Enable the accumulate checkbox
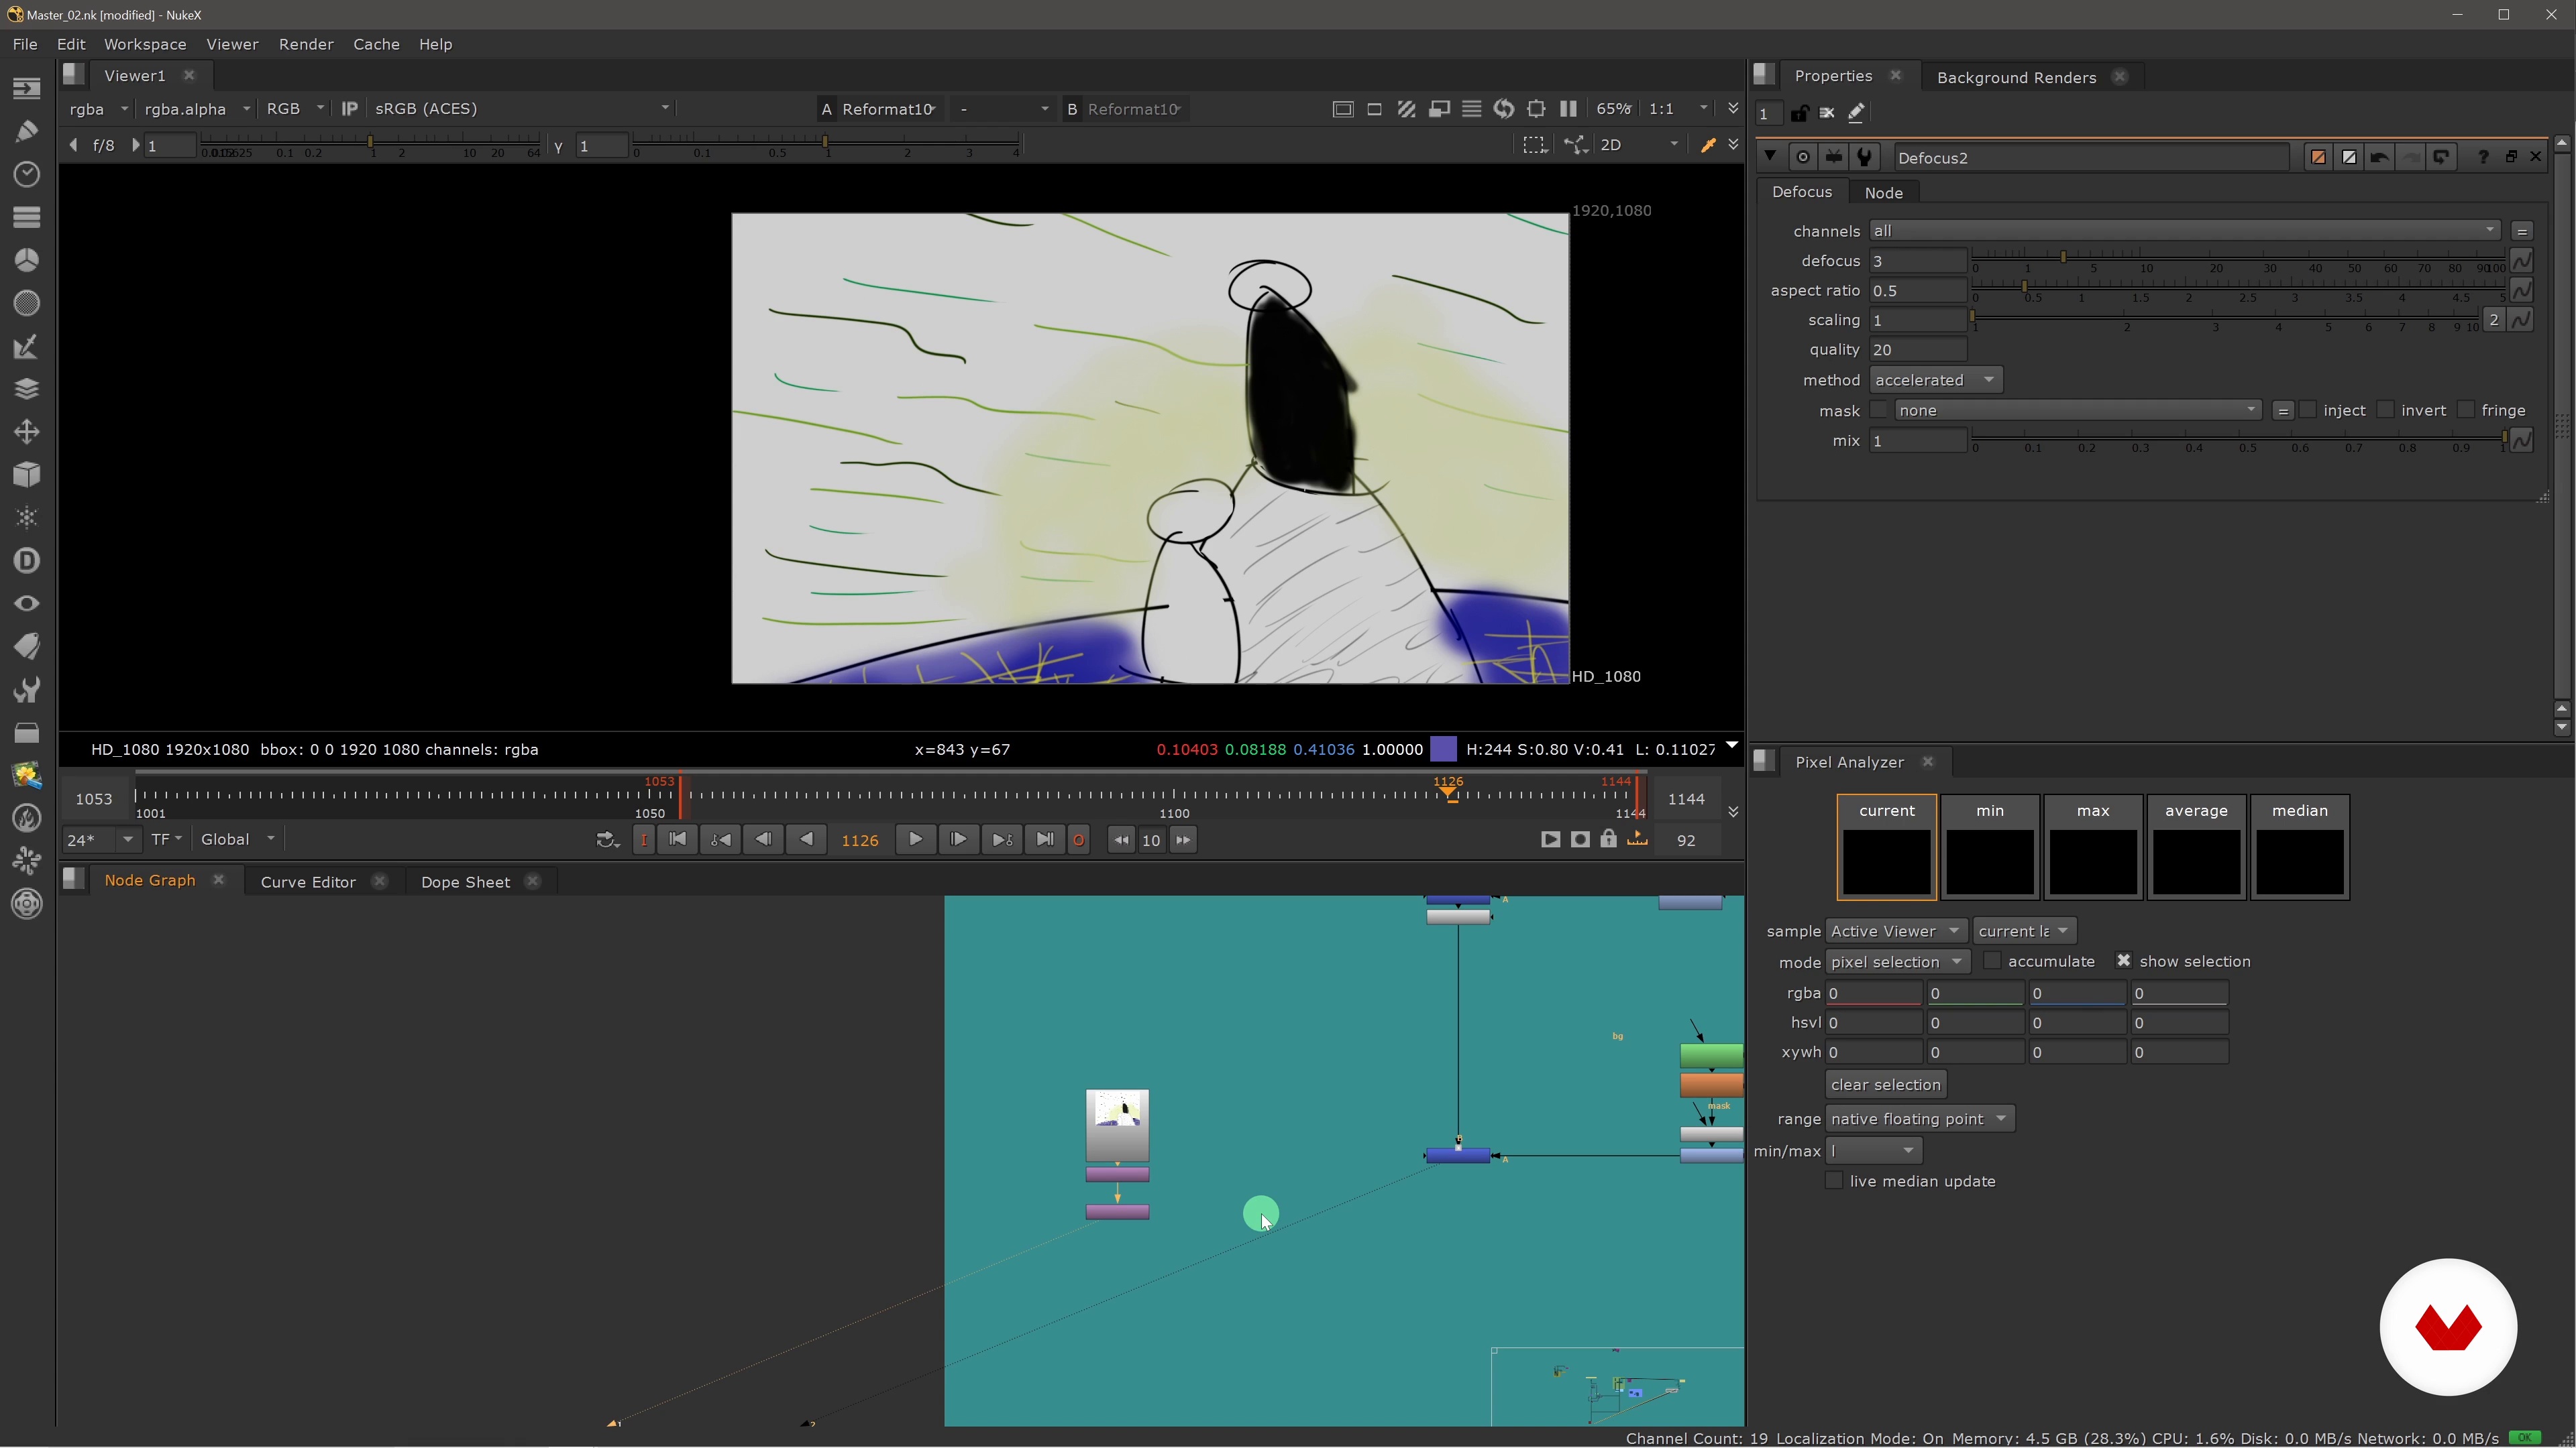Viewport: 2576px width, 1448px height. [1992, 961]
